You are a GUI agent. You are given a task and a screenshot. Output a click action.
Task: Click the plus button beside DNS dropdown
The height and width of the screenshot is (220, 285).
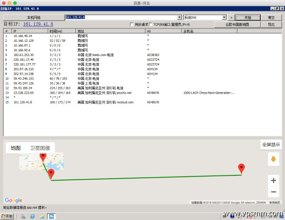(231, 18)
